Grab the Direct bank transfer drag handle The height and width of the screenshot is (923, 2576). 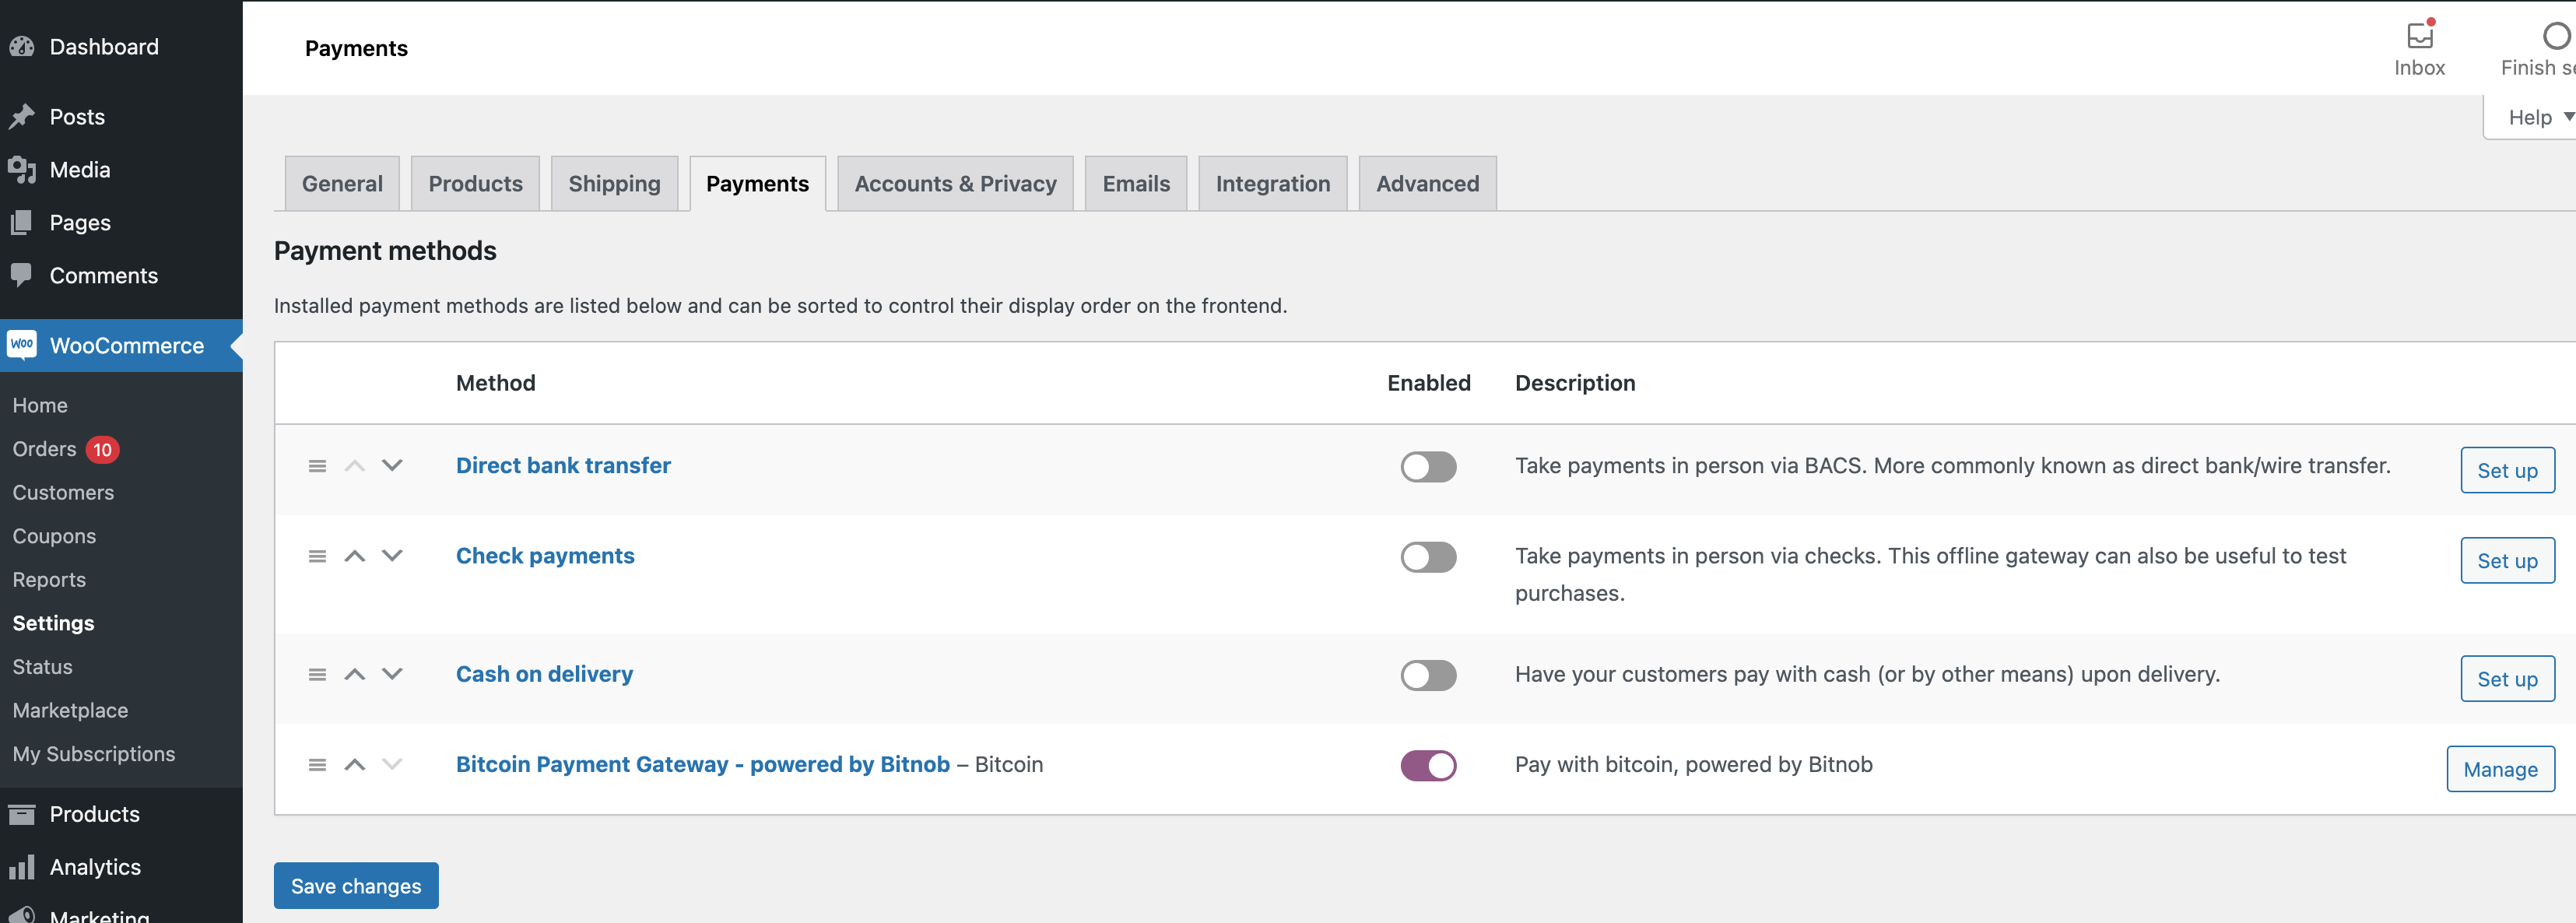(317, 466)
